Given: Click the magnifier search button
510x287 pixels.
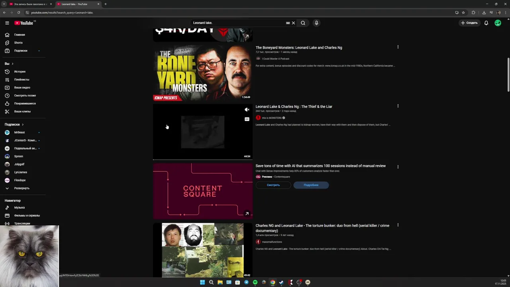Looking at the screenshot, I should [303, 23].
